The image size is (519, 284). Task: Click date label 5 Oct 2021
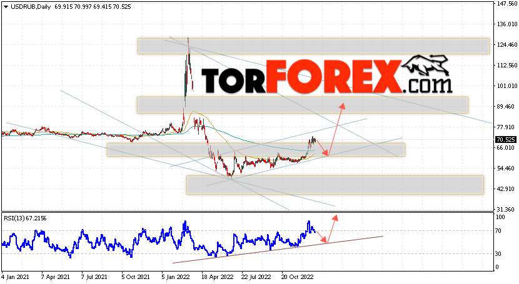click(136, 277)
